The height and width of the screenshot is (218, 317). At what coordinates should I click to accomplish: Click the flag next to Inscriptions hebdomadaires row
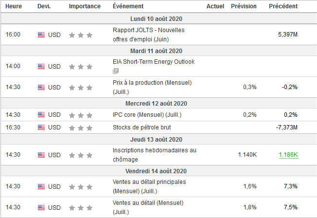[41, 155]
